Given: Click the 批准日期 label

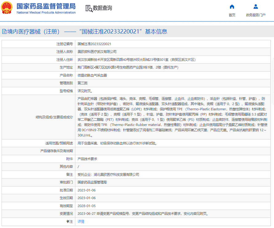Looking at the screenshot, I should click(66, 190).
